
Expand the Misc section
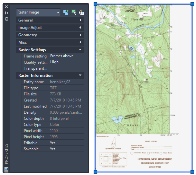tap(50, 42)
